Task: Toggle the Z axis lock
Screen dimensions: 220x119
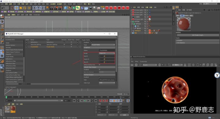Action: pyautogui.click(x=42, y=8)
